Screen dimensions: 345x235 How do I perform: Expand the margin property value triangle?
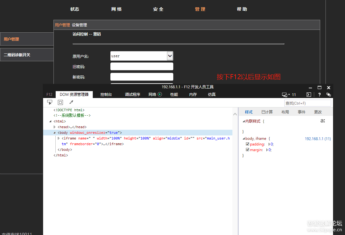(x=267, y=150)
